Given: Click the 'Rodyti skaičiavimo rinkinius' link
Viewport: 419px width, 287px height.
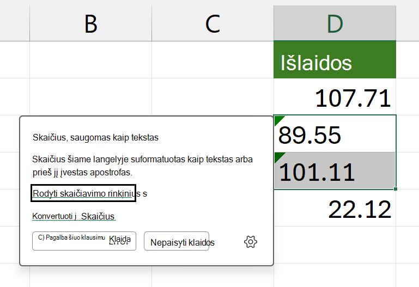Looking at the screenshot, I should pyautogui.click(x=83, y=193).
